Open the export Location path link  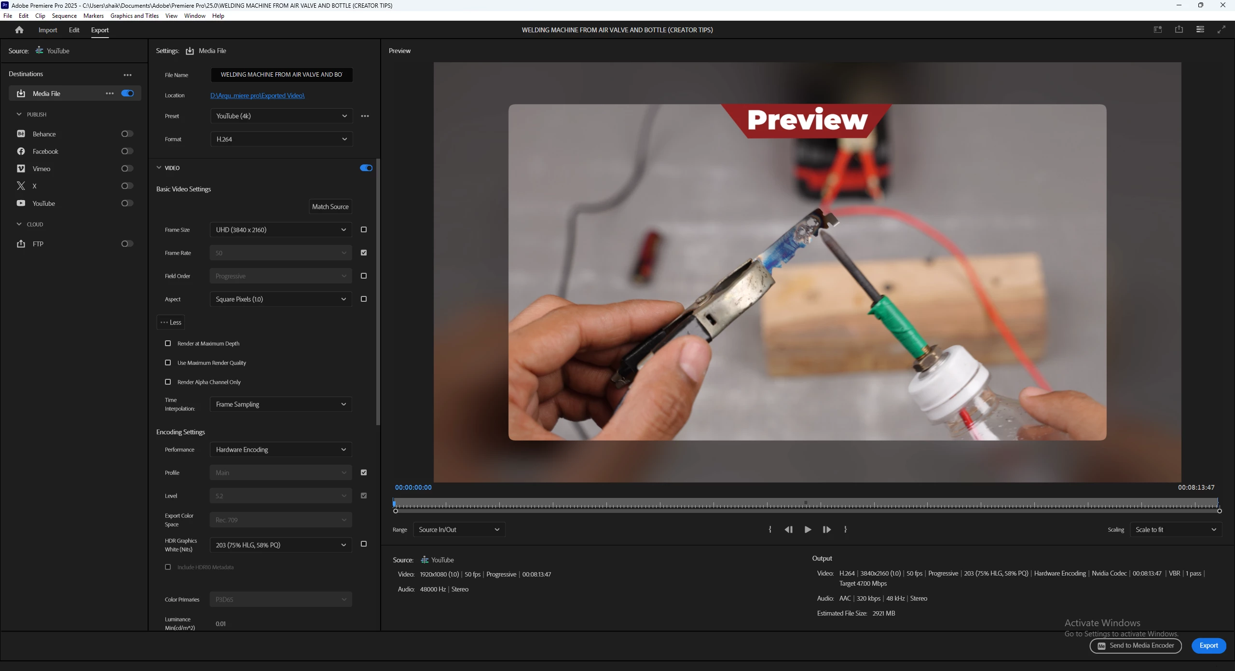pyautogui.click(x=257, y=95)
